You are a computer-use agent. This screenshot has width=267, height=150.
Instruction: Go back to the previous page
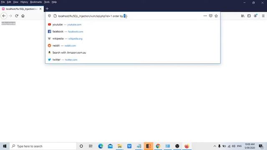pyautogui.click(x=4, y=16)
